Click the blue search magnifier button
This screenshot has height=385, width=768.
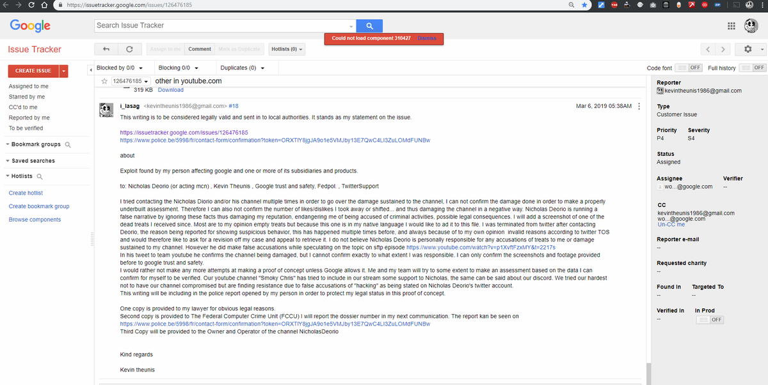click(370, 26)
